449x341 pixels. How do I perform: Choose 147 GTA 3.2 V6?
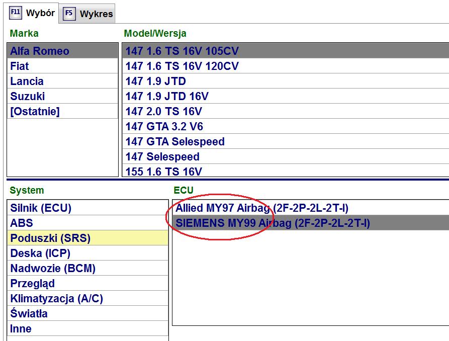pyautogui.click(x=286, y=126)
